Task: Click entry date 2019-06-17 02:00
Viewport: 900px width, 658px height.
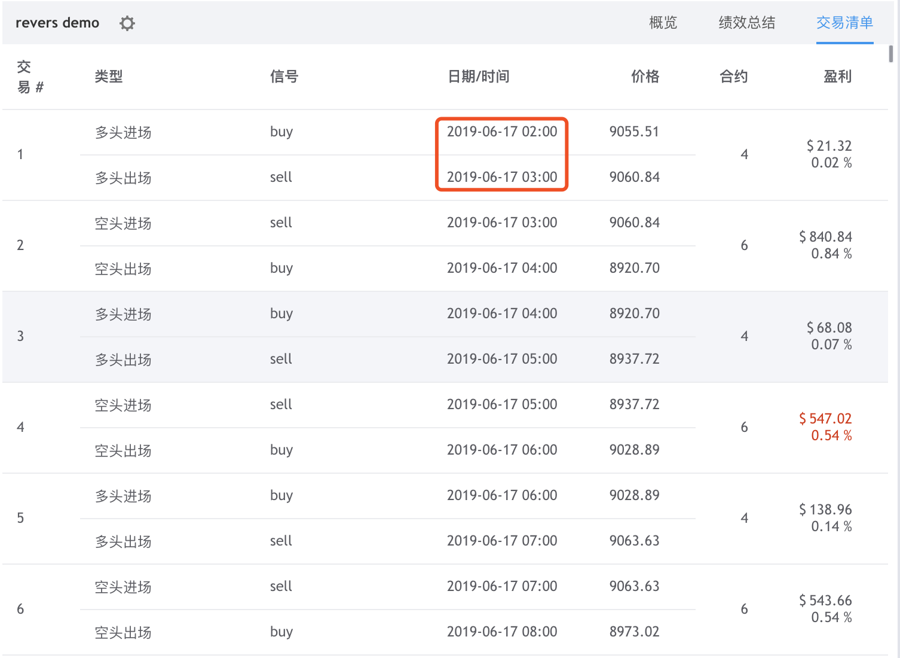Action: [502, 132]
